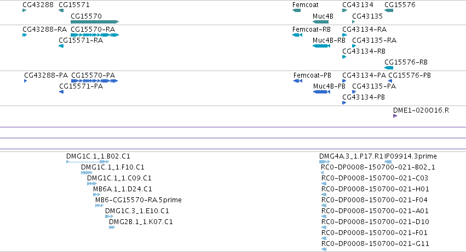Image resolution: width=466 pixels, height=252 pixels.
Task: Open the CG43134-RA transcript label
Action: click(x=364, y=30)
